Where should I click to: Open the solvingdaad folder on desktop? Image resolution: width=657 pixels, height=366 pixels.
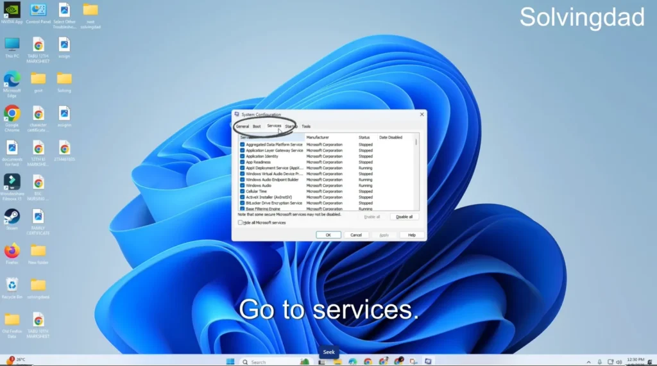[38, 288]
